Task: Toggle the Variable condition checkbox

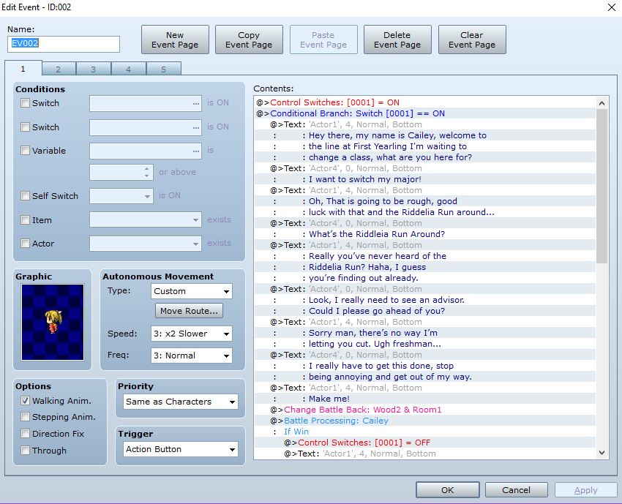Action: coord(25,150)
